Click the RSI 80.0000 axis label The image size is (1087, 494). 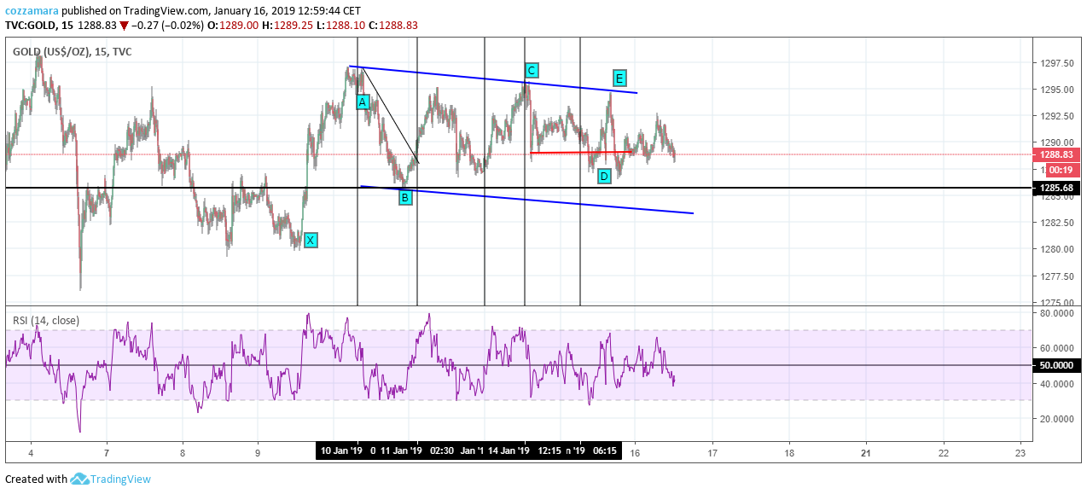coord(1058,313)
